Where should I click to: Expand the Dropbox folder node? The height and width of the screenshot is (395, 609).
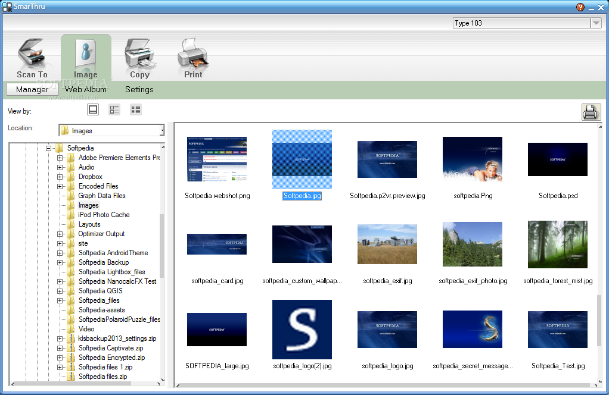[x=60, y=177]
